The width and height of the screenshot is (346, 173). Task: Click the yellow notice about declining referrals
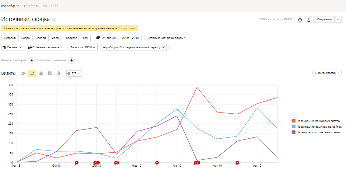[70, 28]
